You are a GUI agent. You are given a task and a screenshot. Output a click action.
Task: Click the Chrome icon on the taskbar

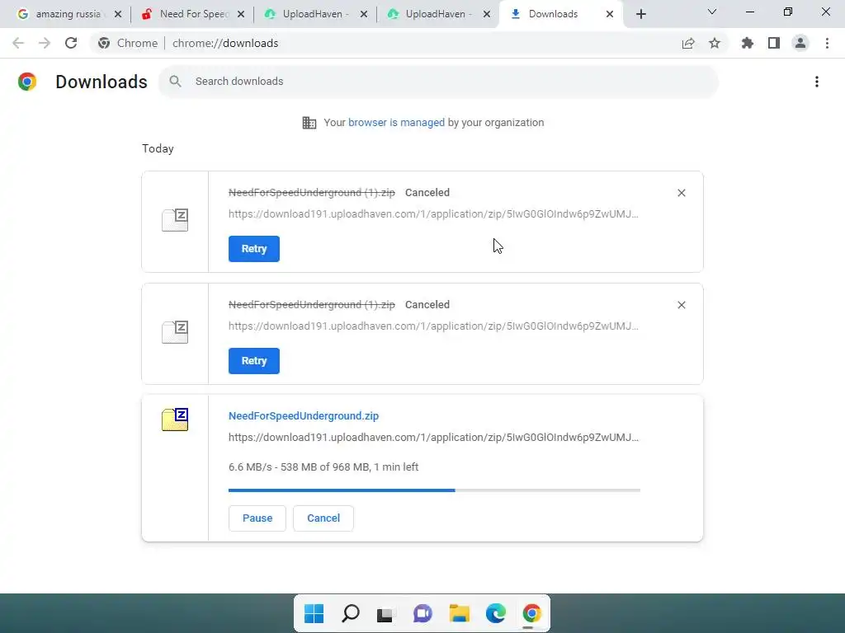coord(531,613)
